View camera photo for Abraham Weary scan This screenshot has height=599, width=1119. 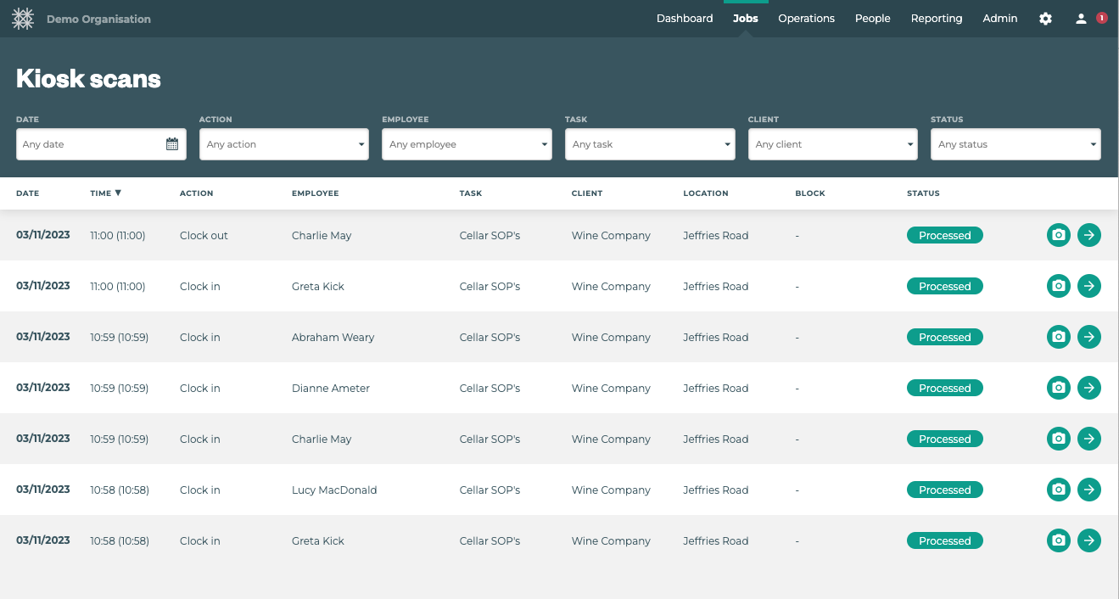[x=1058, y=338]
